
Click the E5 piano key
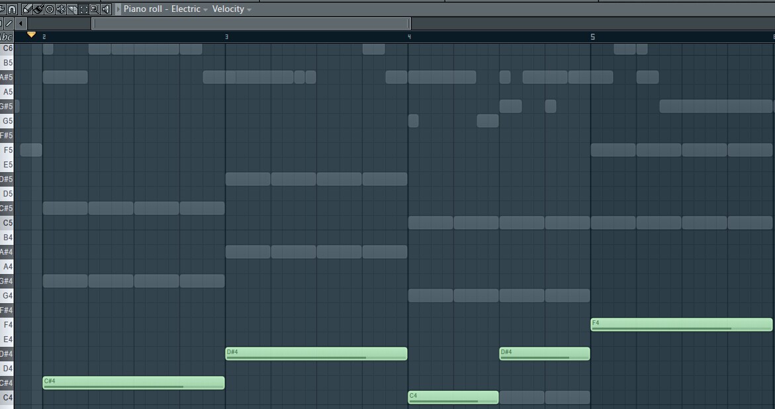(x=7, y=165)
